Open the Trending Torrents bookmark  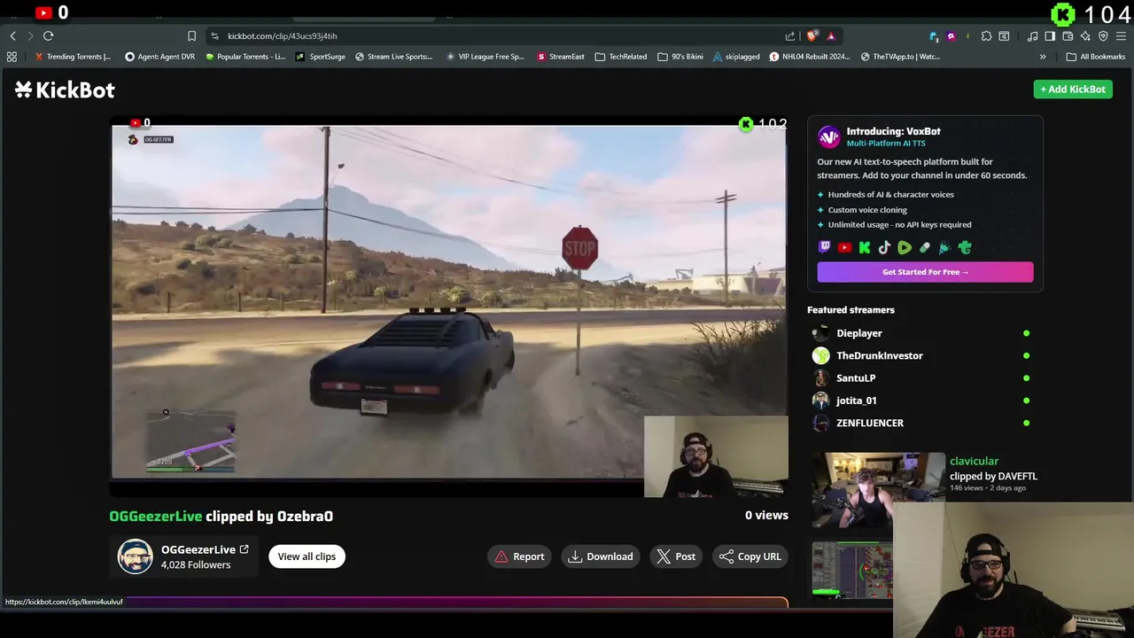click(x=73, y=57)
